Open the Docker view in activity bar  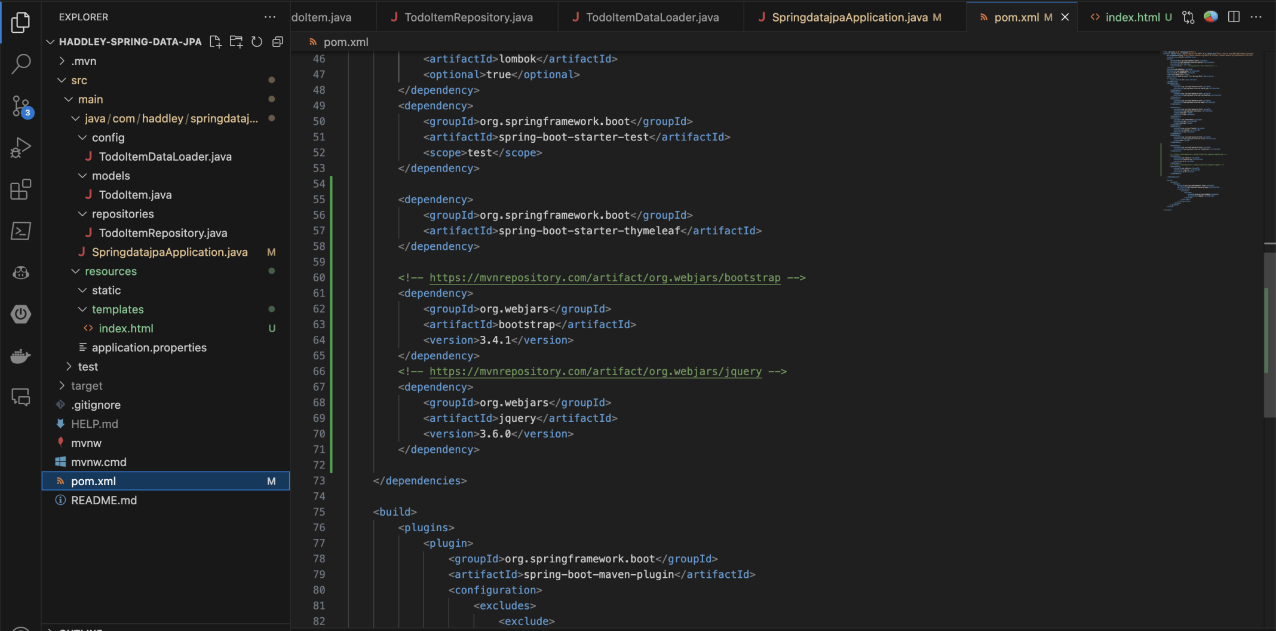(21, 356)
